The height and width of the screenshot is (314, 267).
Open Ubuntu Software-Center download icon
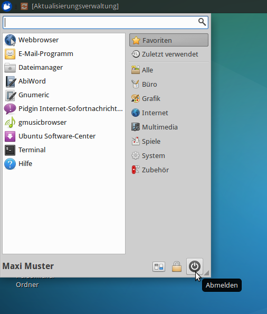(10, 136)
